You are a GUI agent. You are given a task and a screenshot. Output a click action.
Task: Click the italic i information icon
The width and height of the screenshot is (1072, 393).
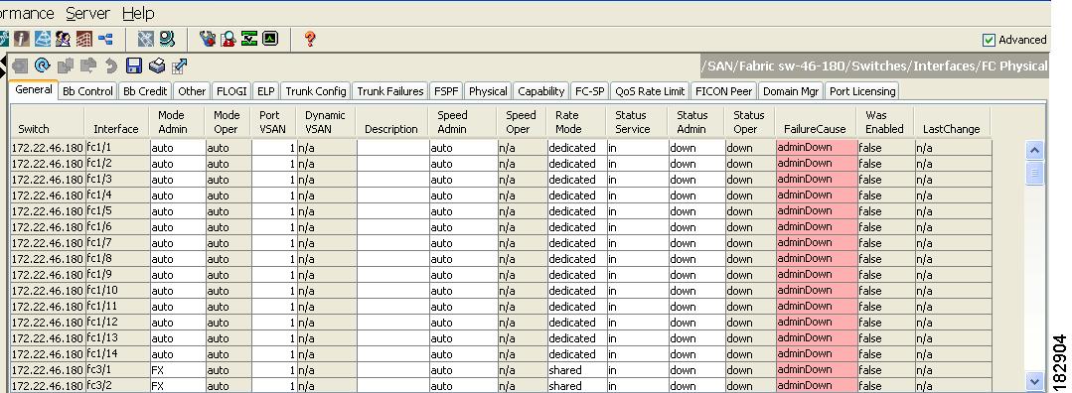coord(22,39)
